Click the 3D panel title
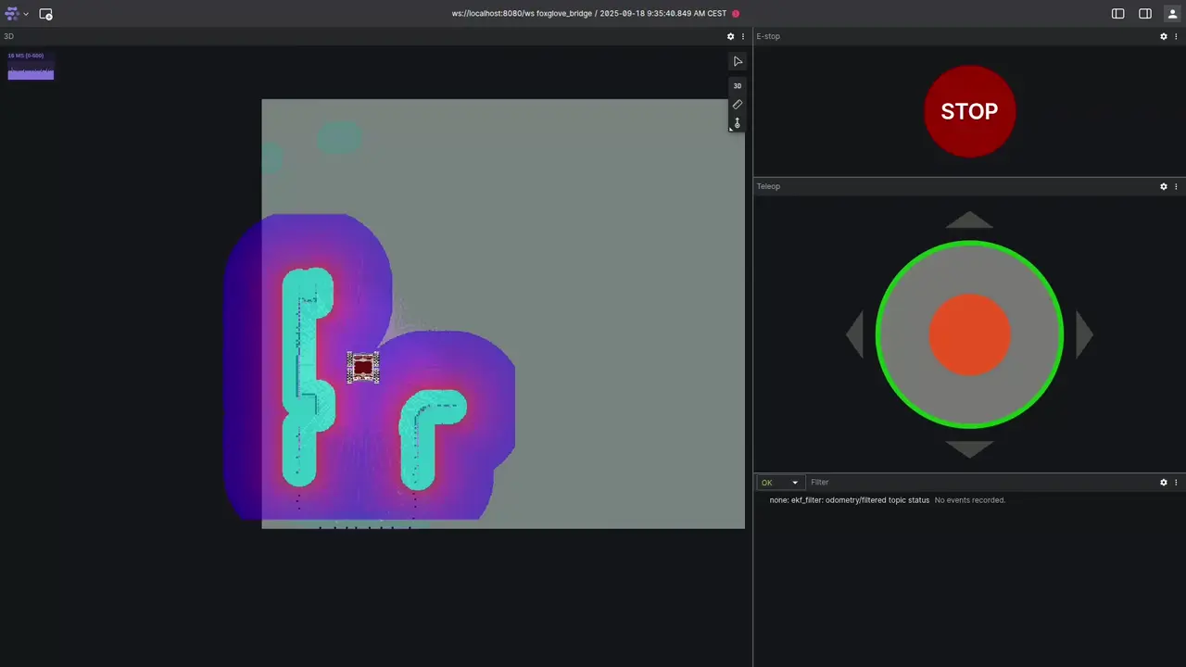1186x667 pixels. (9, 37)
